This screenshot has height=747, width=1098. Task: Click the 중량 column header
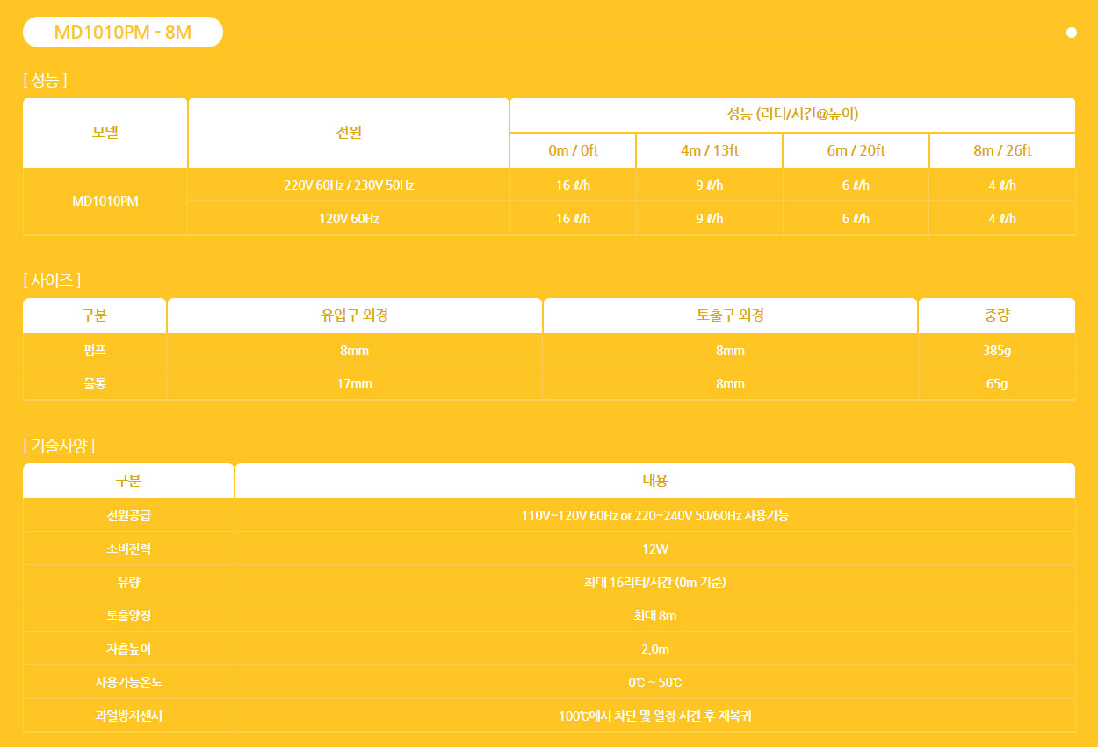(x=997, y=315)
